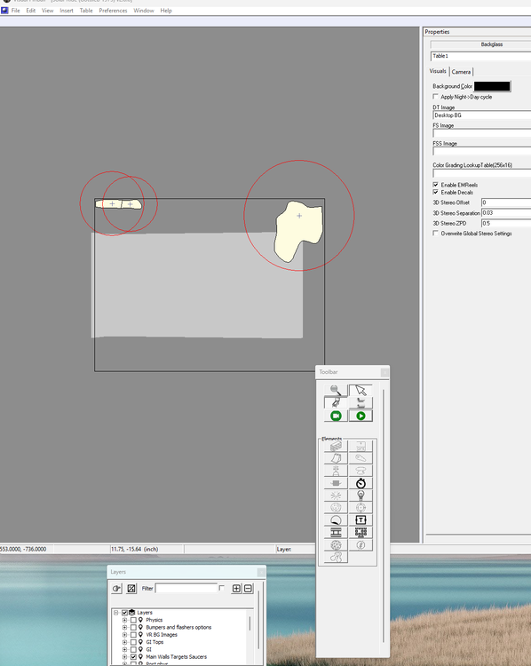Select the Primitive sphere element tool

click(336, 544)
